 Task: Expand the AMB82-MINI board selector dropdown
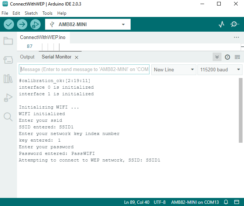click(x=87, y=25)
